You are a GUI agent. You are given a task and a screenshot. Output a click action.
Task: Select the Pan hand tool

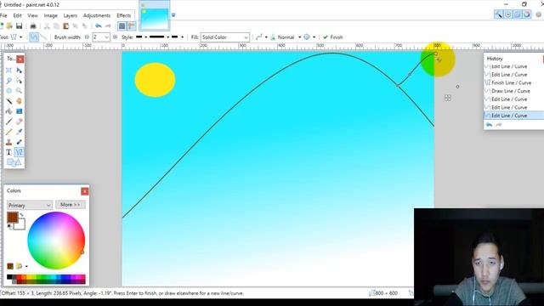[x=19, y=101]
